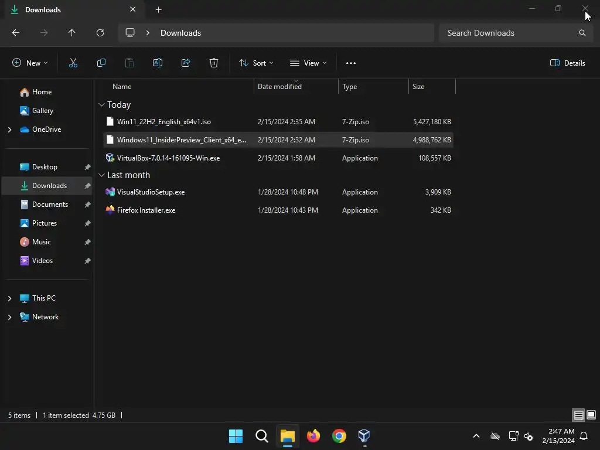Sort by Date modified column

pyautogui.click(x=279, y=87)
